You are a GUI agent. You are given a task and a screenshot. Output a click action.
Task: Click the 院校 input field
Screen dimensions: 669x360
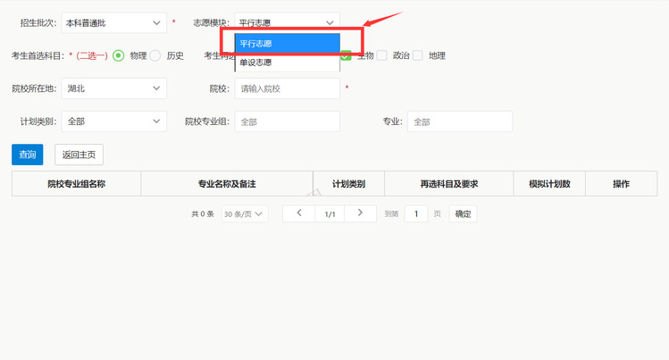click(287, 88)
